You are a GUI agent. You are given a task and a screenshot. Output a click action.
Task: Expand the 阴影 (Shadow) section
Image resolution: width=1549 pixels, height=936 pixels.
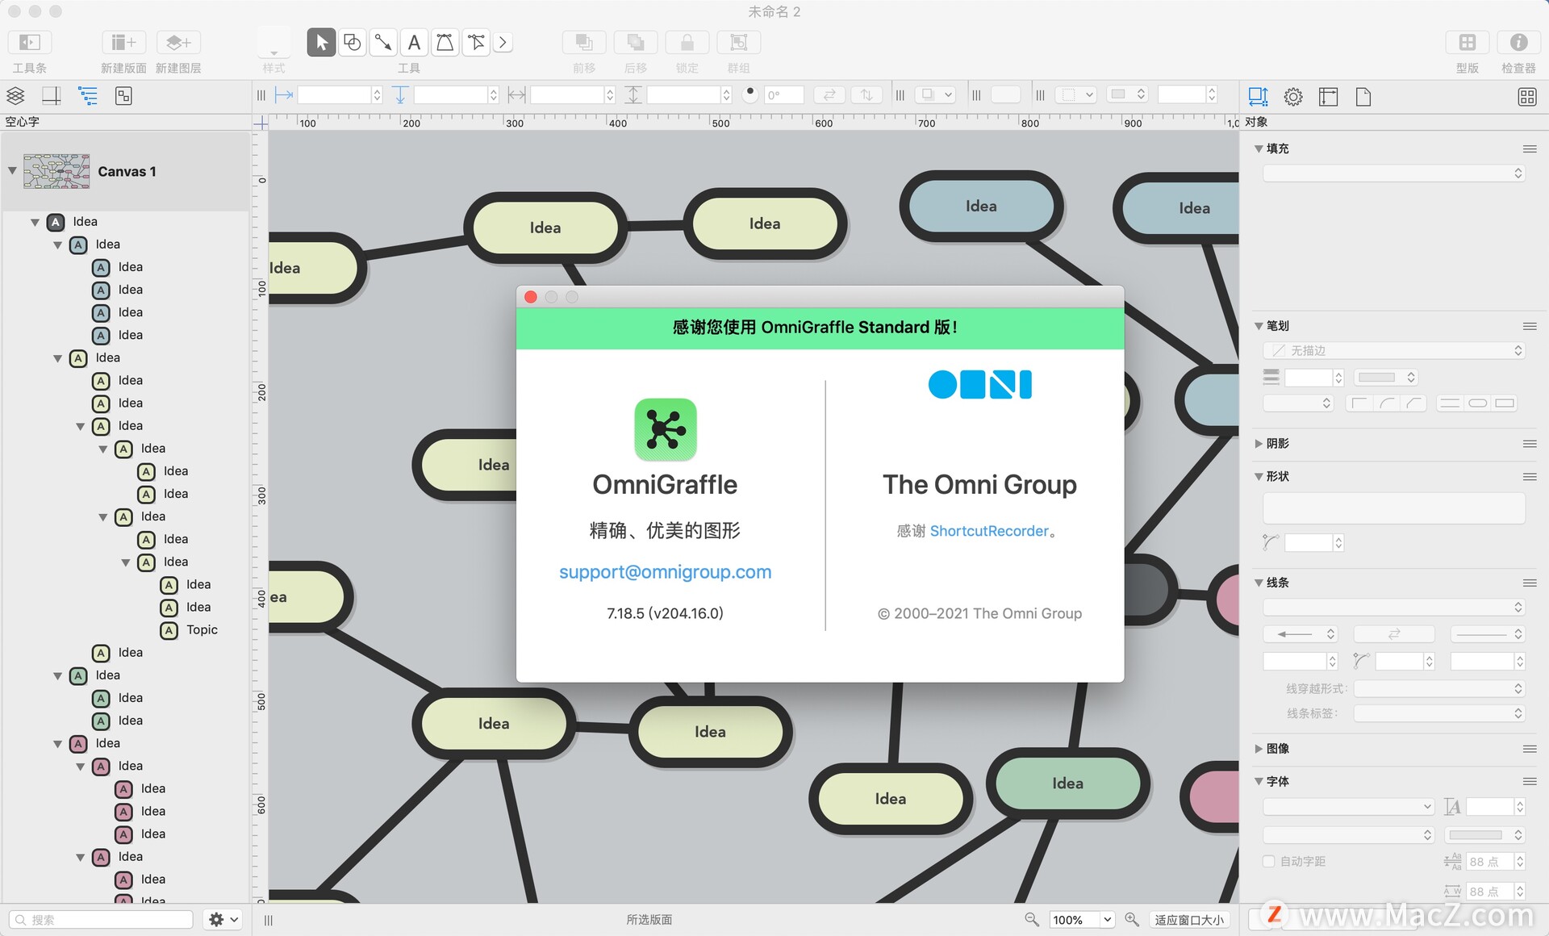pyautogui.click(x=1259, y=444)
